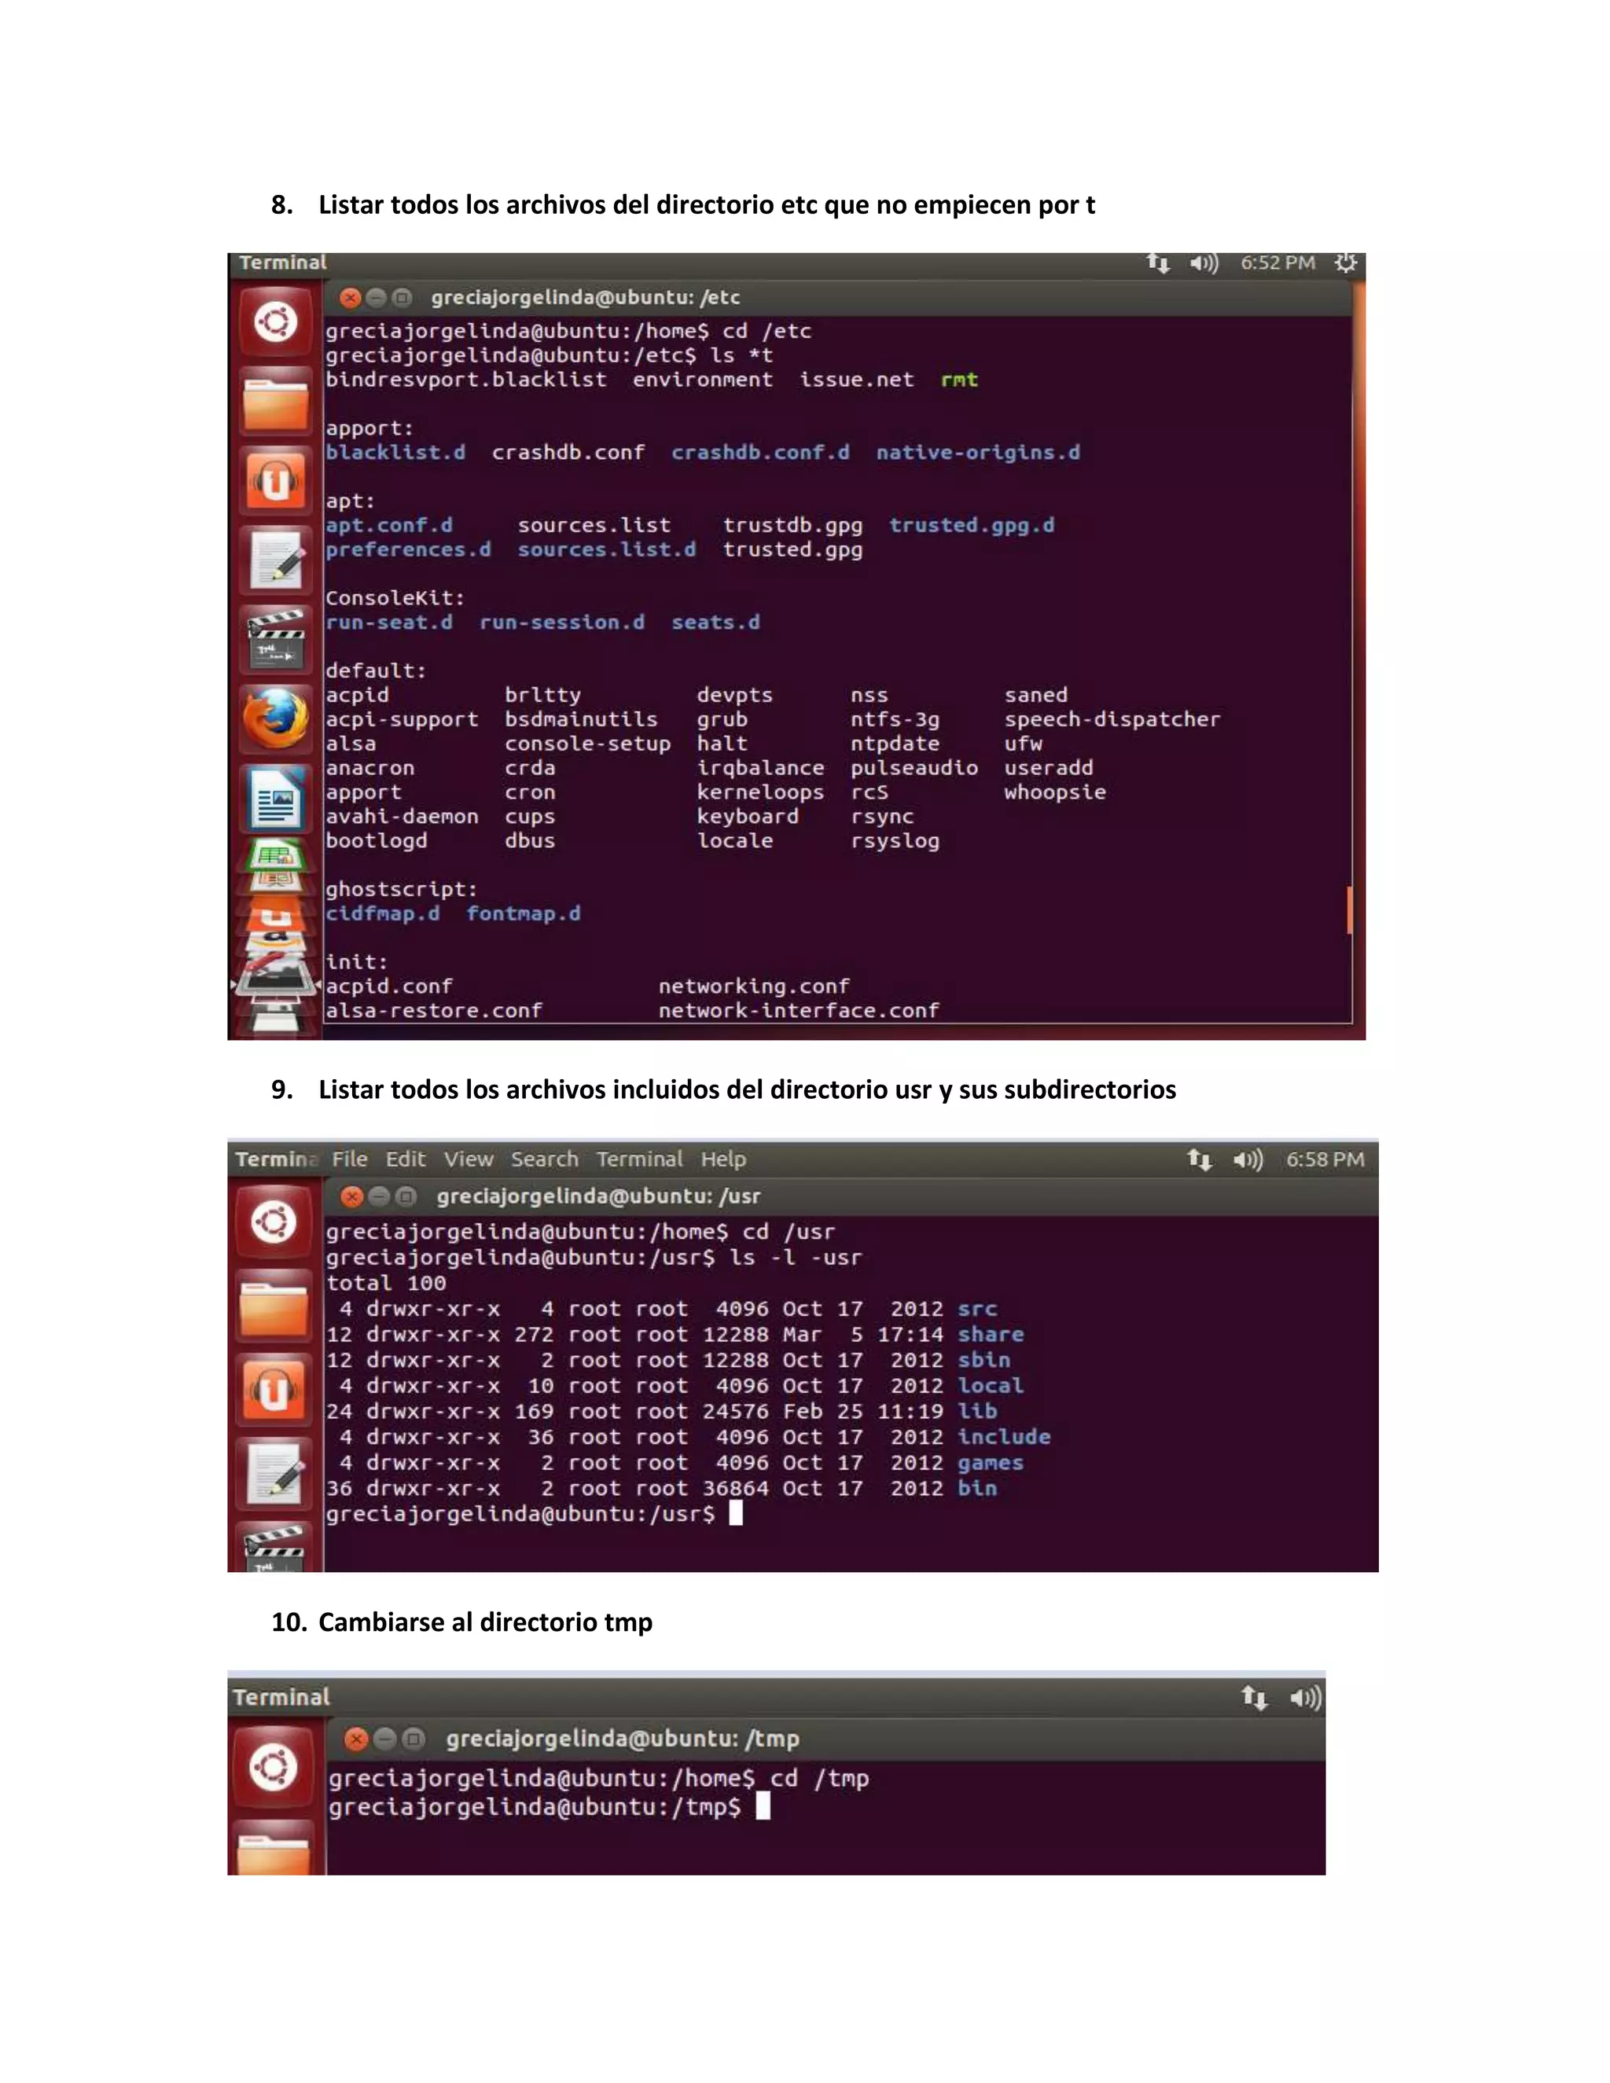Click sound indicator in 6:58 PM panel

[1248, 1159]
